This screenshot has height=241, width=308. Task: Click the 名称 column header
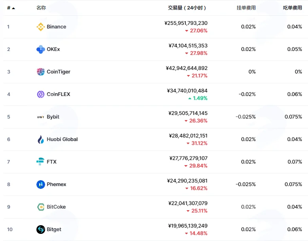click(x=41, y=8)
